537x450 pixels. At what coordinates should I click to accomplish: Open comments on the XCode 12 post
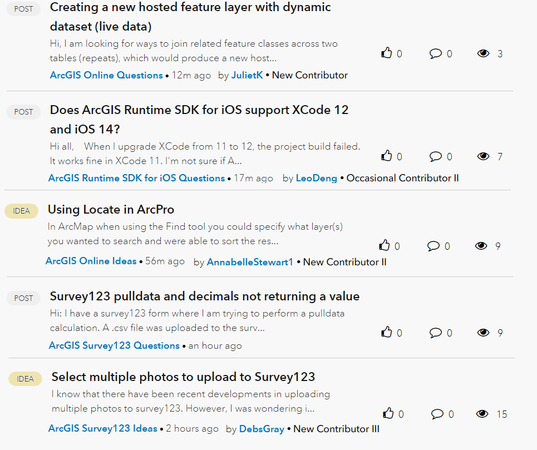tap(436, 156)
